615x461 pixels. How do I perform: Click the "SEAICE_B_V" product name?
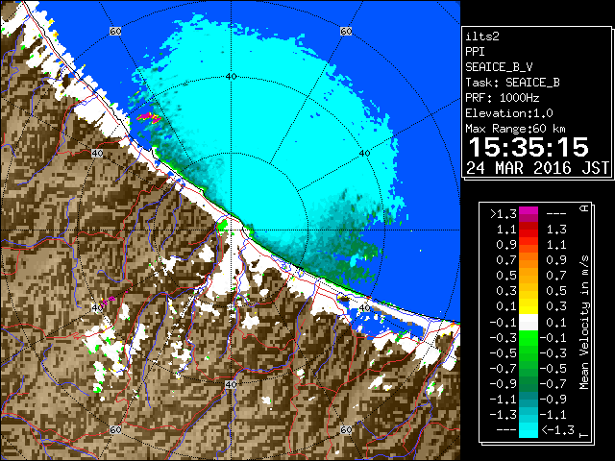pos(499,67)
